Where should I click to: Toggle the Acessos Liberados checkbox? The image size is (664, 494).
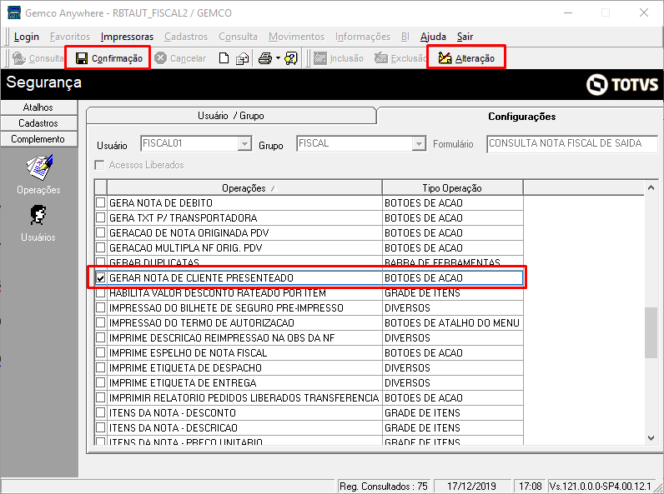(x=99, y=165)
